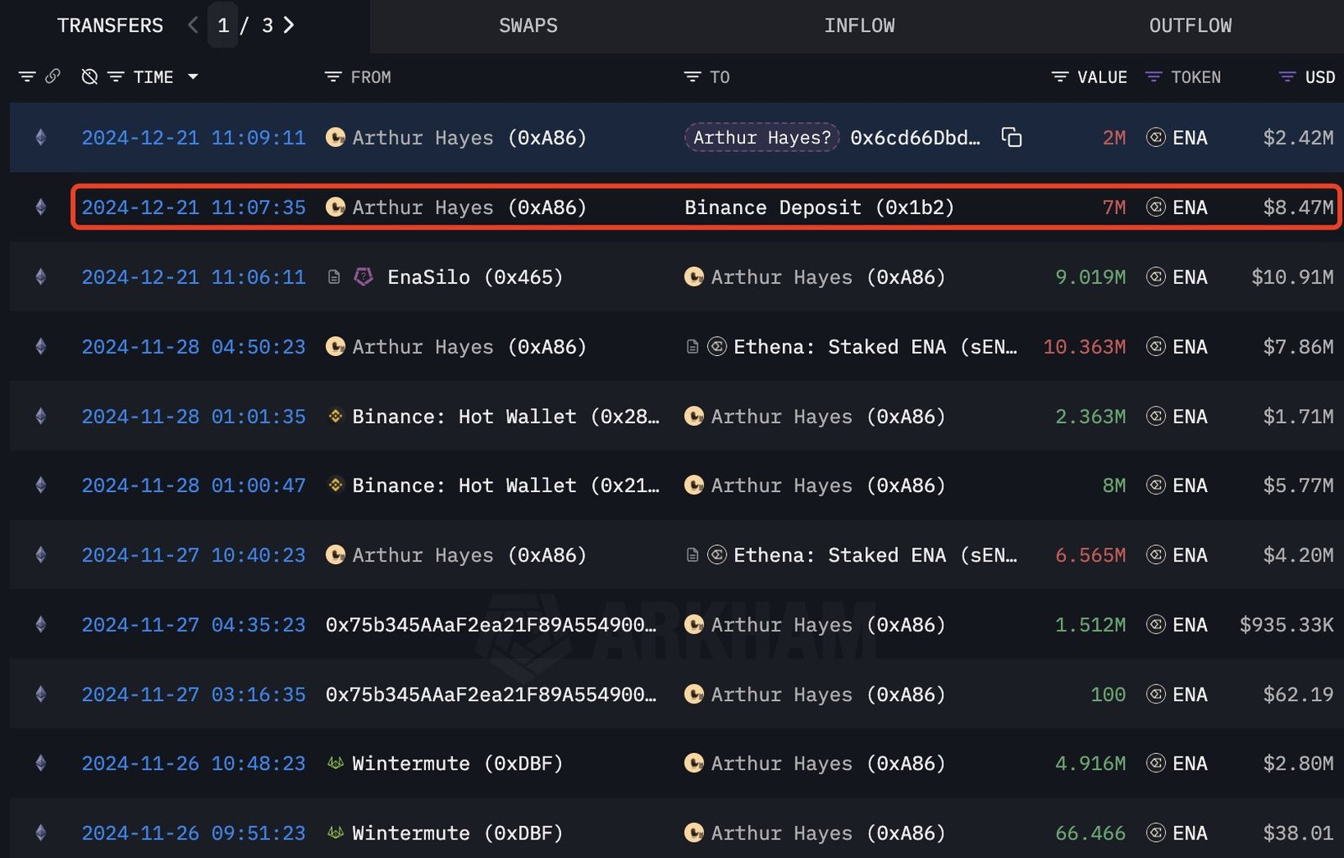
Task: Open the Binance Deposit (0x1b2) address
Action: (x=819, y=207)
